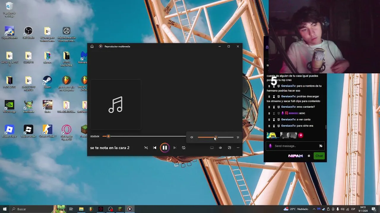Click the Send message input field in chat
The width and height of the screenshot is (380, 213).
point(295,146)
